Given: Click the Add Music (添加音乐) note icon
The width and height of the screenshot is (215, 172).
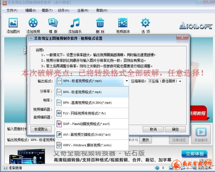Looking at the screenshot, I should (75, 23).
